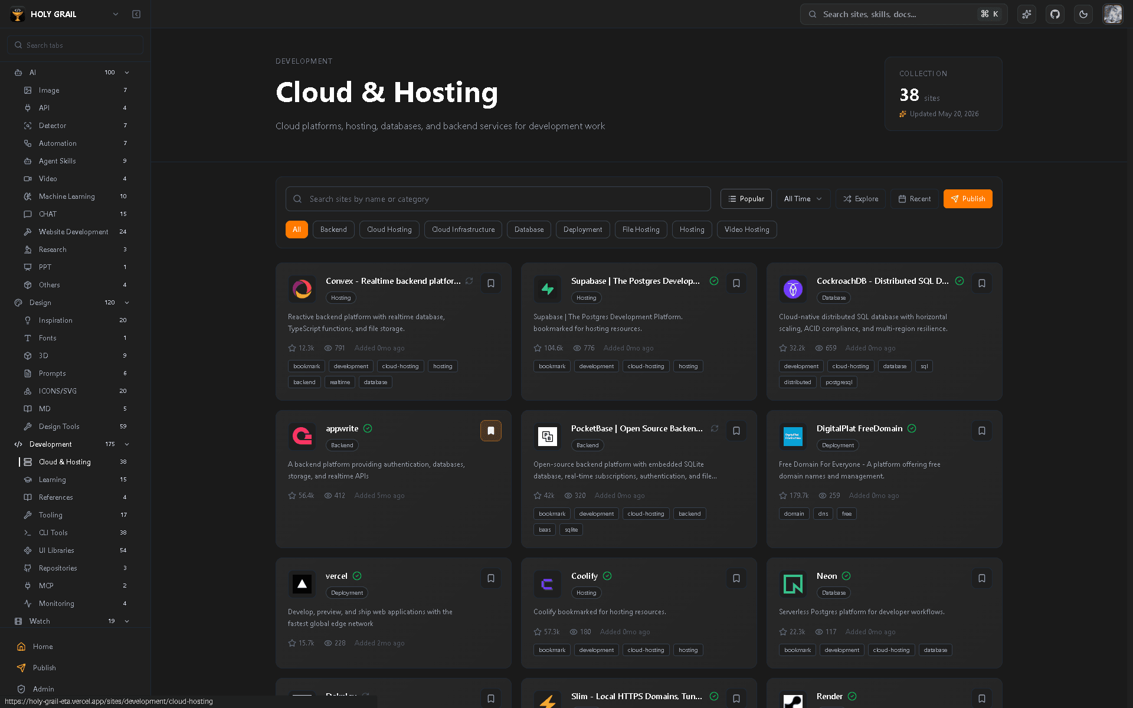Open the All Time dropdown
Screen dimensions: 1133x708
(803, 199)
